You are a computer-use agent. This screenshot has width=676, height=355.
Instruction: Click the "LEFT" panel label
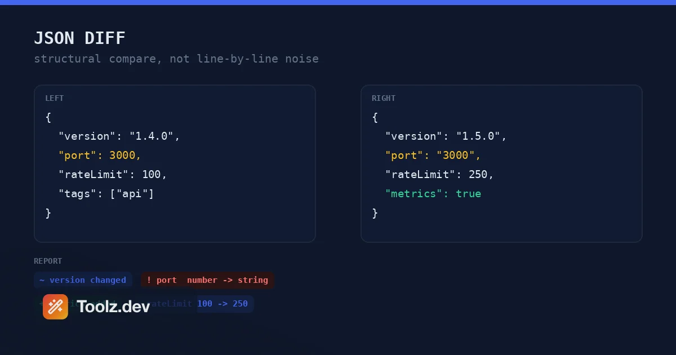55,98
